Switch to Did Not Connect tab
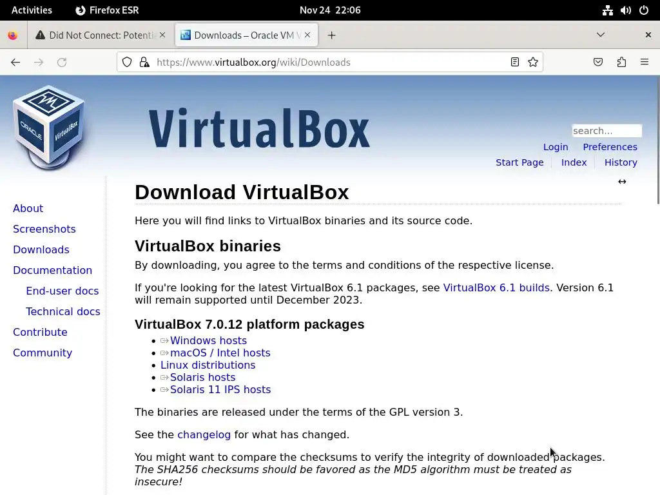 pyautogui.click(x=101, y=35)
